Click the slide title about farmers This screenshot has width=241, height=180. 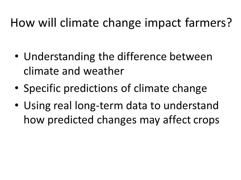(x=121, y=23)
